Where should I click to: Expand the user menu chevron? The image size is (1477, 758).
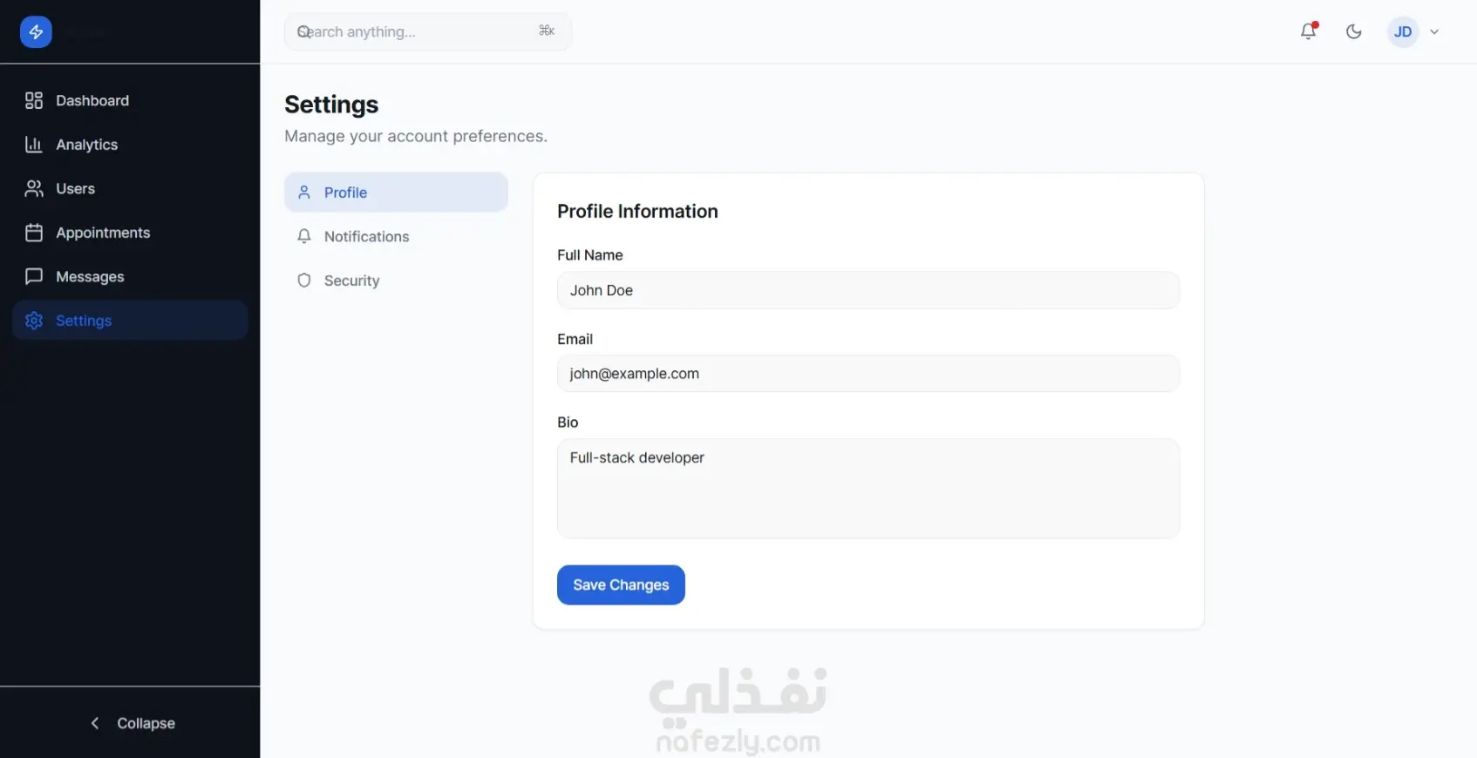tap(1434, 32)
